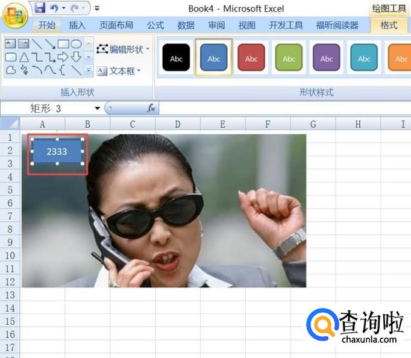This screenshot has width=411, height=358.
Task: Switch to the 插入 ribbon tab
Action: click(77, 25)
